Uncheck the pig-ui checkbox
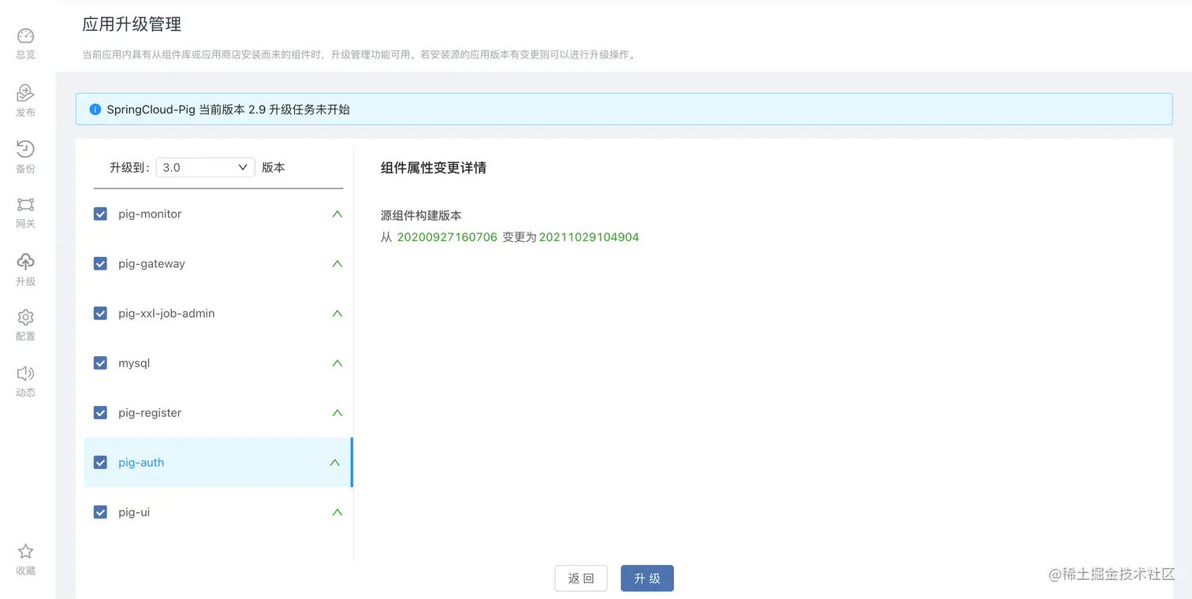This screenshot has width=1192, height=599. coord(100,512)
